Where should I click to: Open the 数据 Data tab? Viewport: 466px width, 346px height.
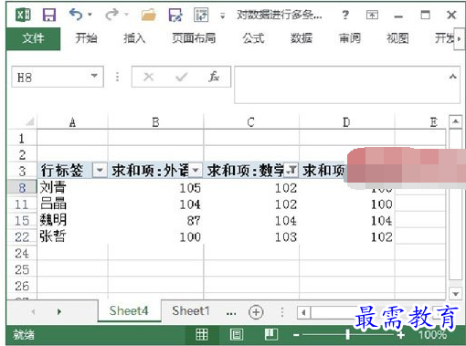pos(302,38)
